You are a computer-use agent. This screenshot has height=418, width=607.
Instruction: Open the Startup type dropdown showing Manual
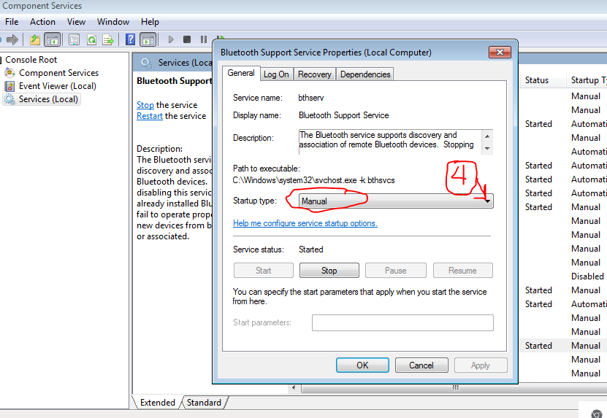[x=396, y=201]
